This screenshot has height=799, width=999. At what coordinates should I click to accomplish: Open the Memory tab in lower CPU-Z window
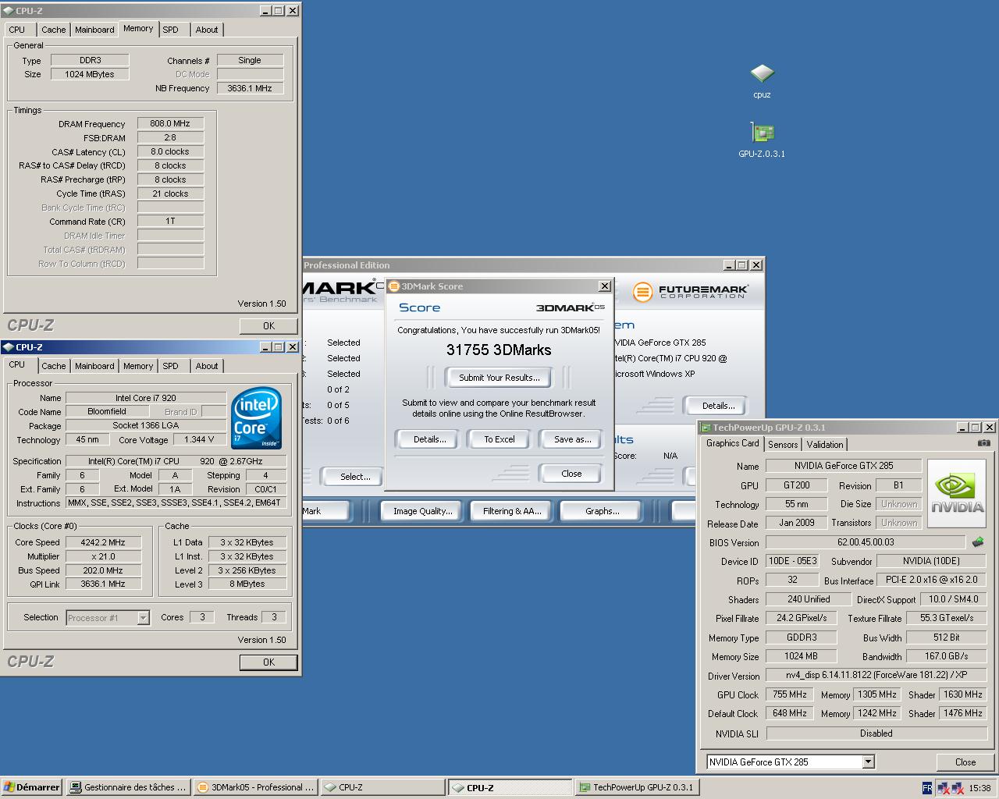[x=138, y=366]
